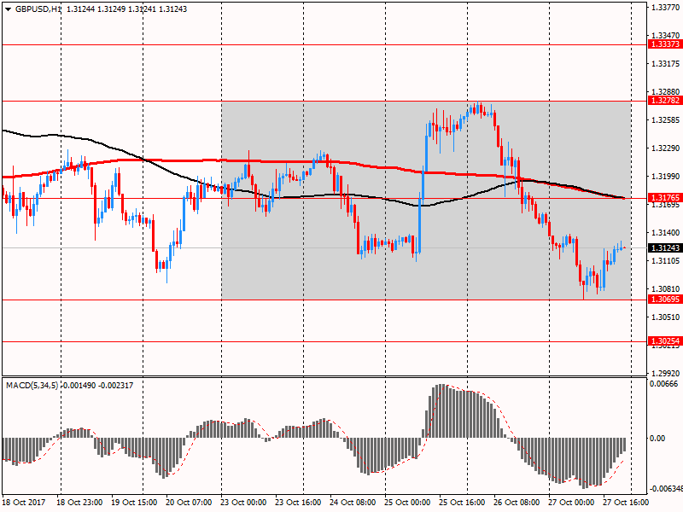Click the 1.30510 price scale value

[666, 317]
